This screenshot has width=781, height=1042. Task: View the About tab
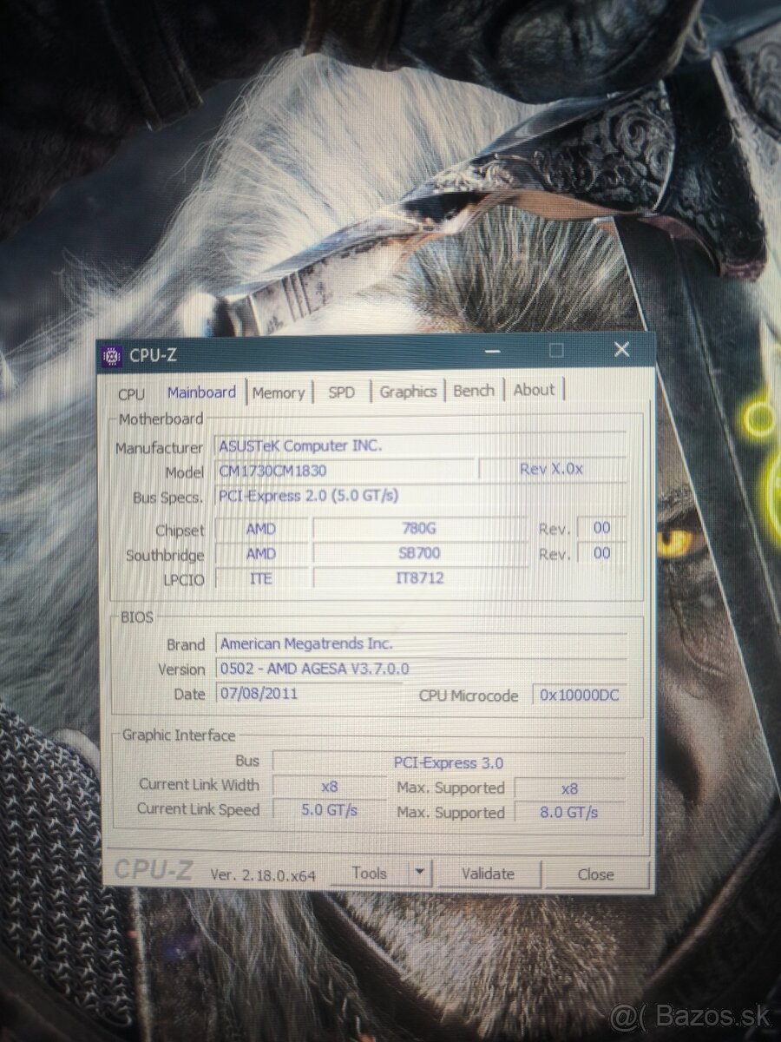[x=534, y=390]
